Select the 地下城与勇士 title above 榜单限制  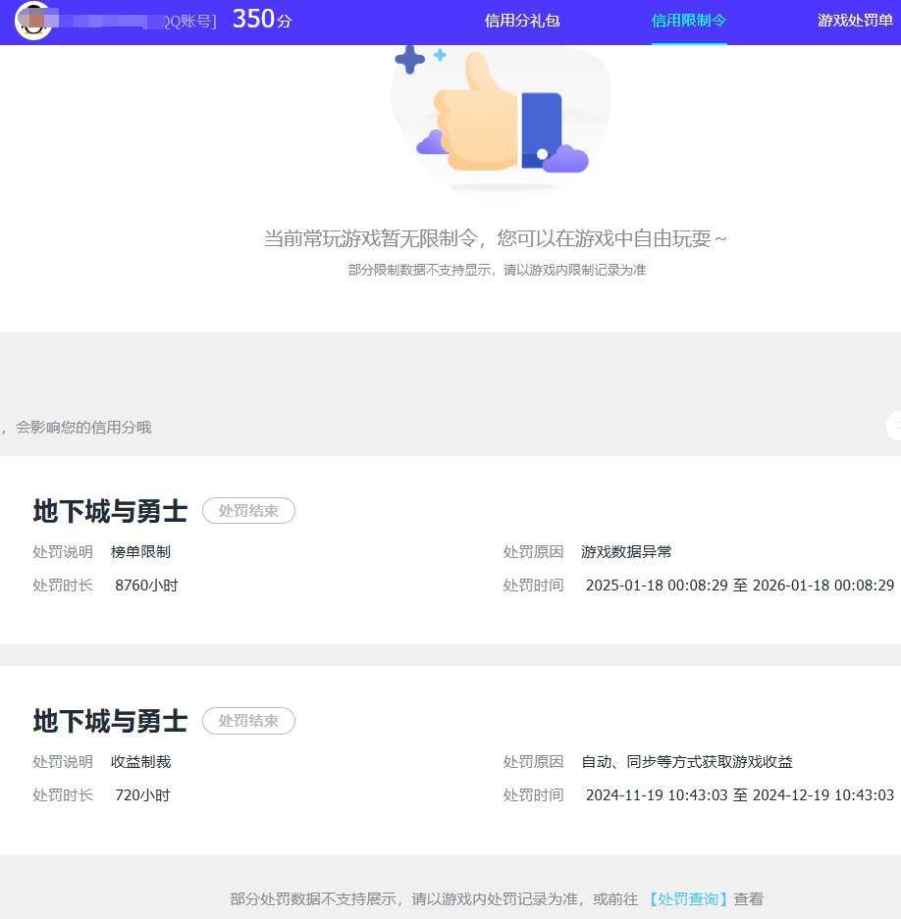pyautogui.click(x=110, y=511)
